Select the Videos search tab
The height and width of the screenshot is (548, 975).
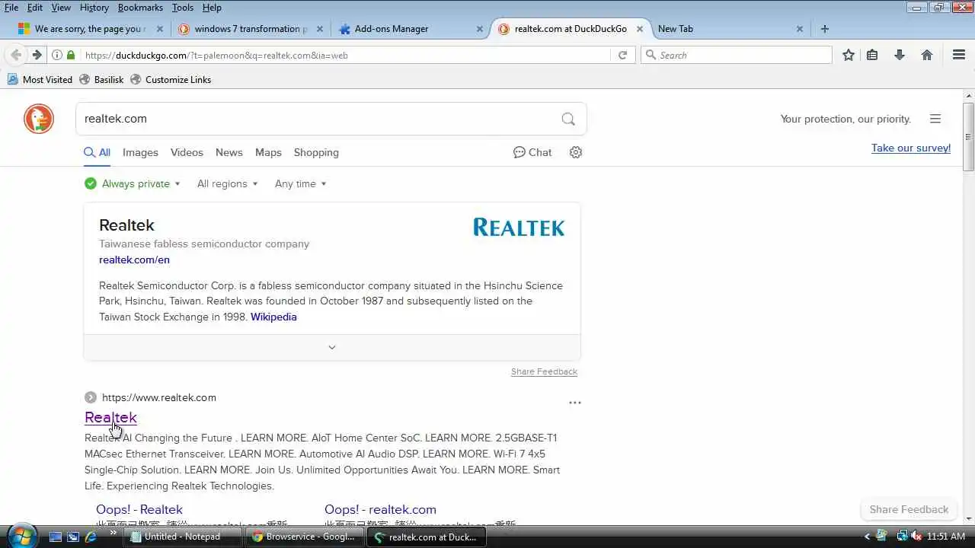click(x=187, y=152)
